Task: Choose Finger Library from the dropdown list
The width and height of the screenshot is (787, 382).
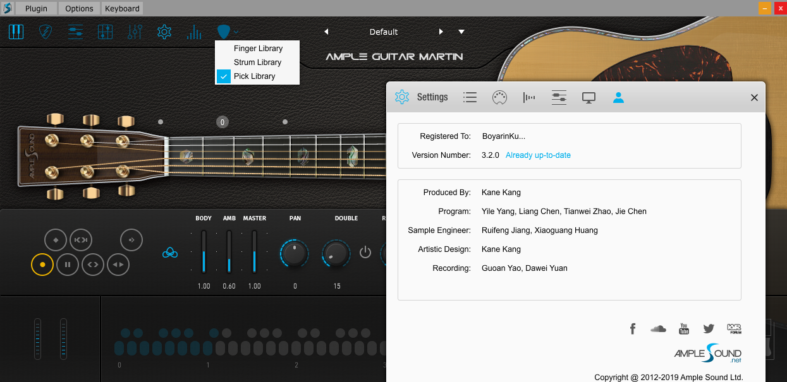Action: [257, 48]
